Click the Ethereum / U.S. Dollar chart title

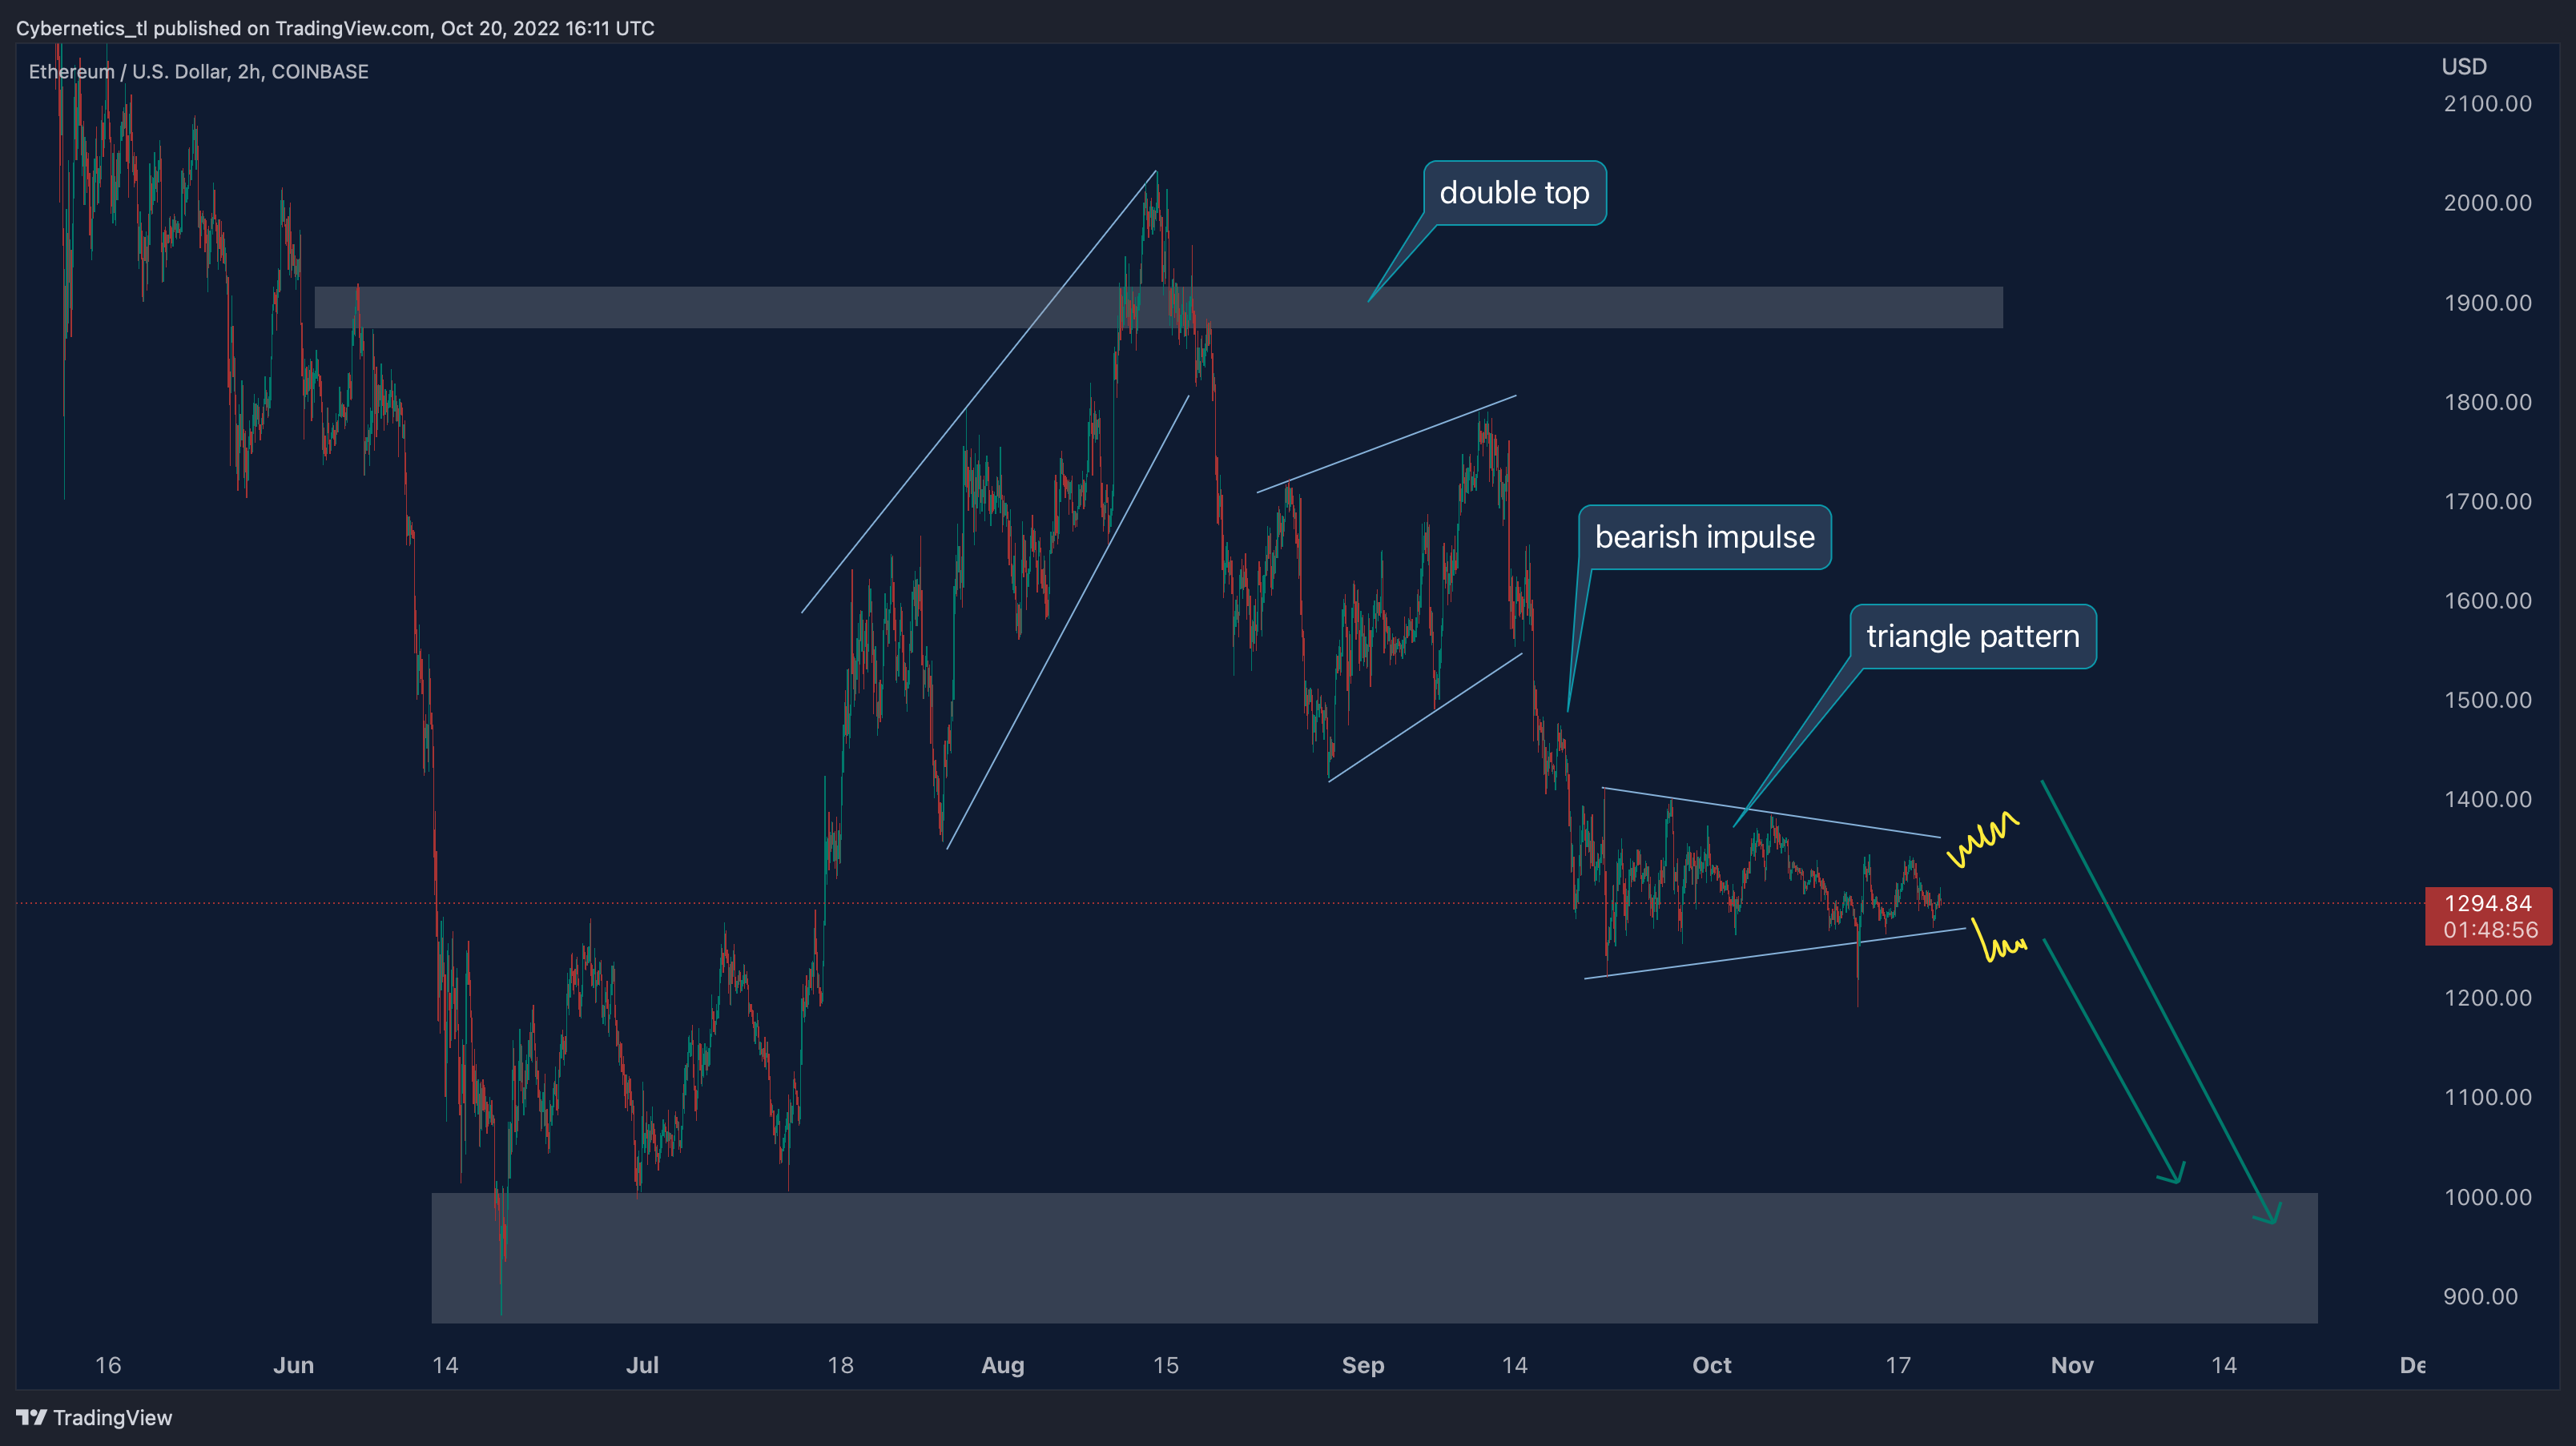(198, 72)
